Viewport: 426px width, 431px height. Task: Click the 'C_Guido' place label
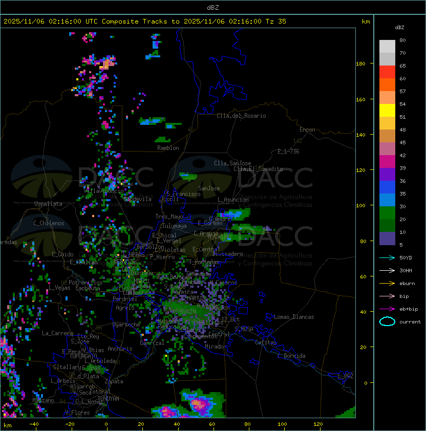click(x=62, y=254)
